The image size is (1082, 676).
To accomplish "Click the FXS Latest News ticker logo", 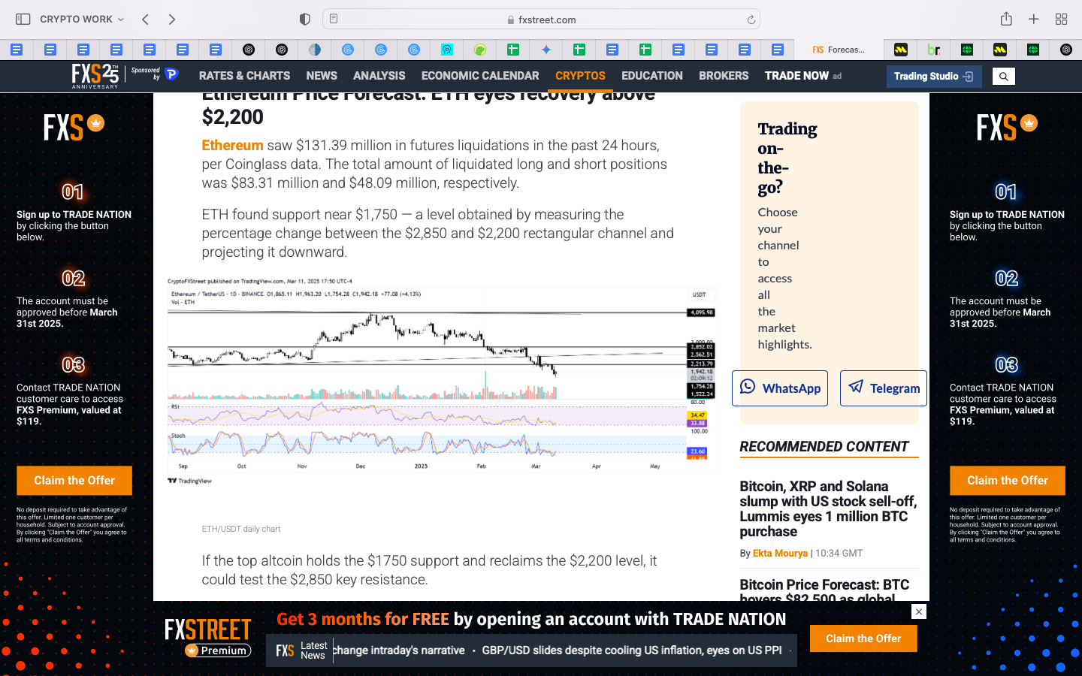I will click(285, 650).
